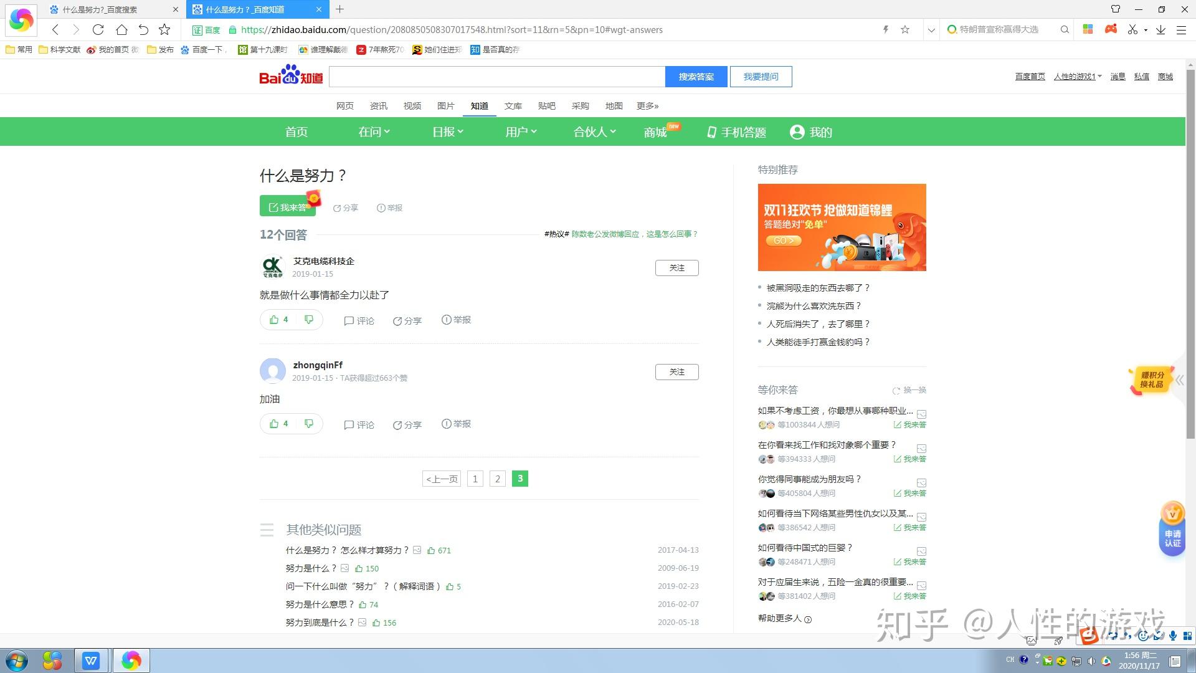Image resolution: width=1196 pixels, height=673 pixels.
Task: Go to page 2 of answers
Action: [x=497, y=479]
